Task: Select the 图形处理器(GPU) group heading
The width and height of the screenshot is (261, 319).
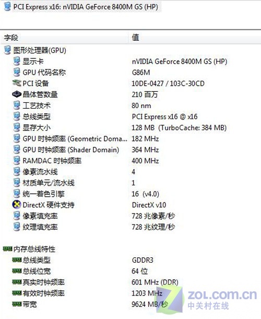Action: point(40,50)
